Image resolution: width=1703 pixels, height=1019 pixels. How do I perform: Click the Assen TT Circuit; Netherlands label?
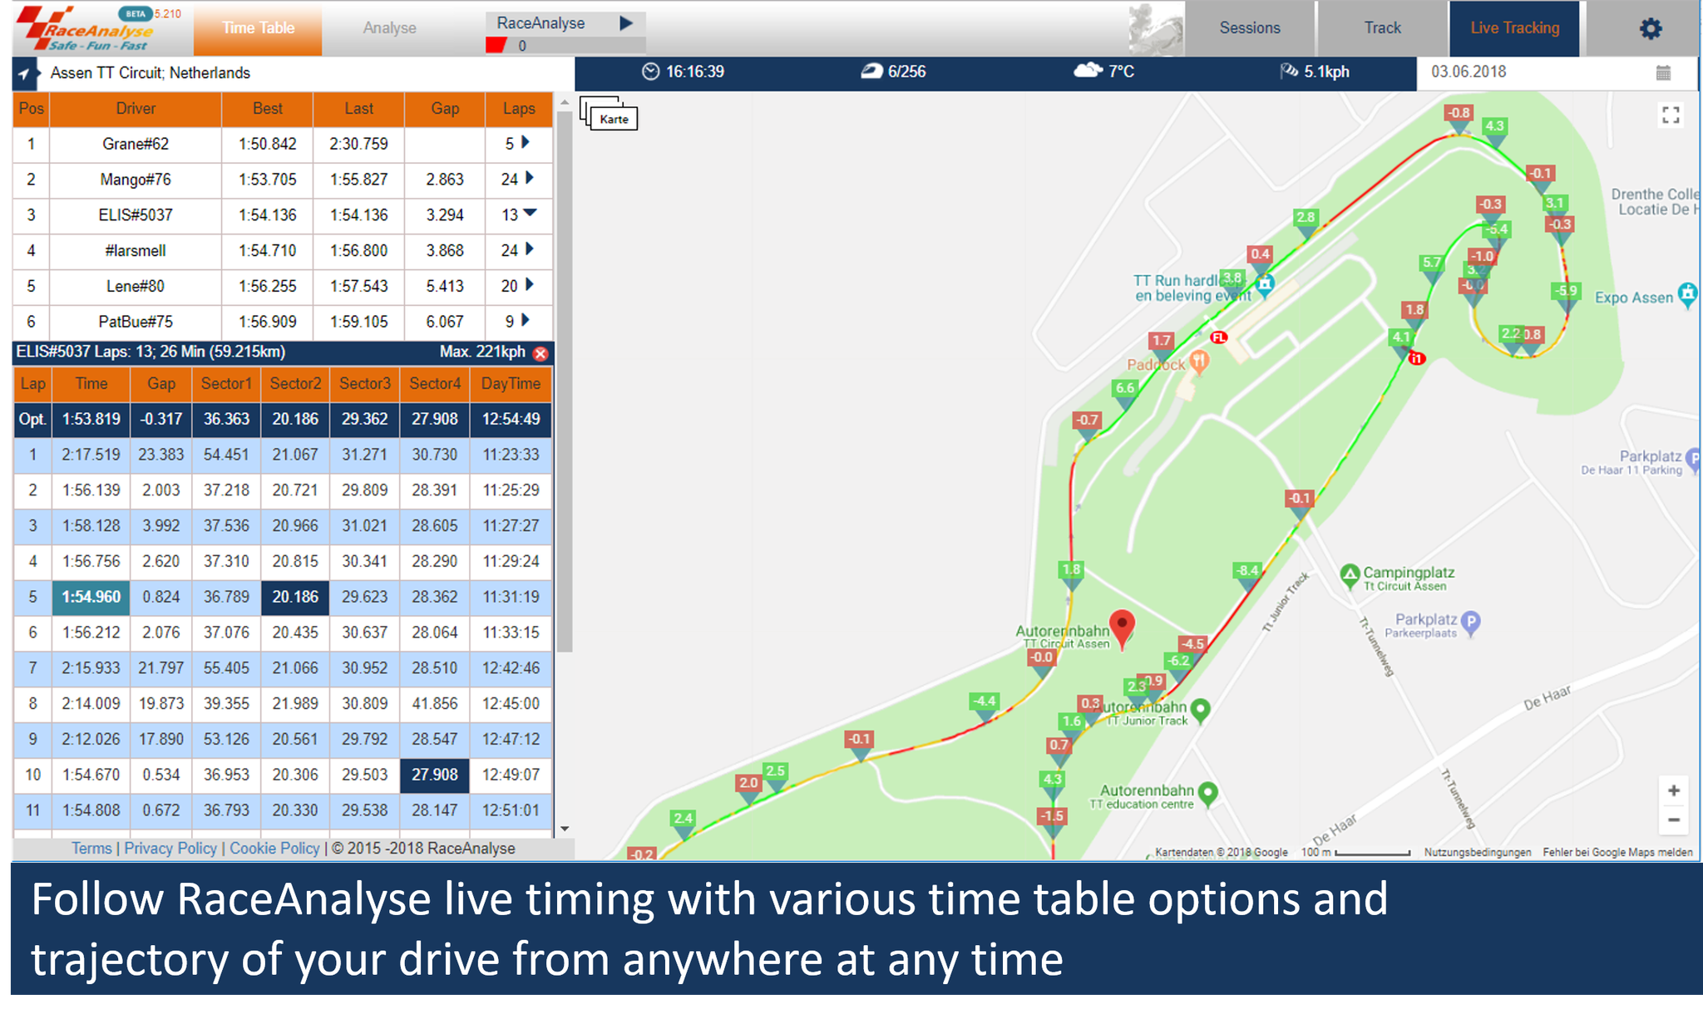click(x=151, y=73)
